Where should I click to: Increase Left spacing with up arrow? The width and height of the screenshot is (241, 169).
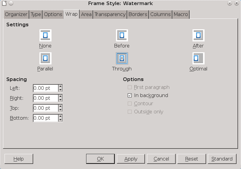click(61, 86)
